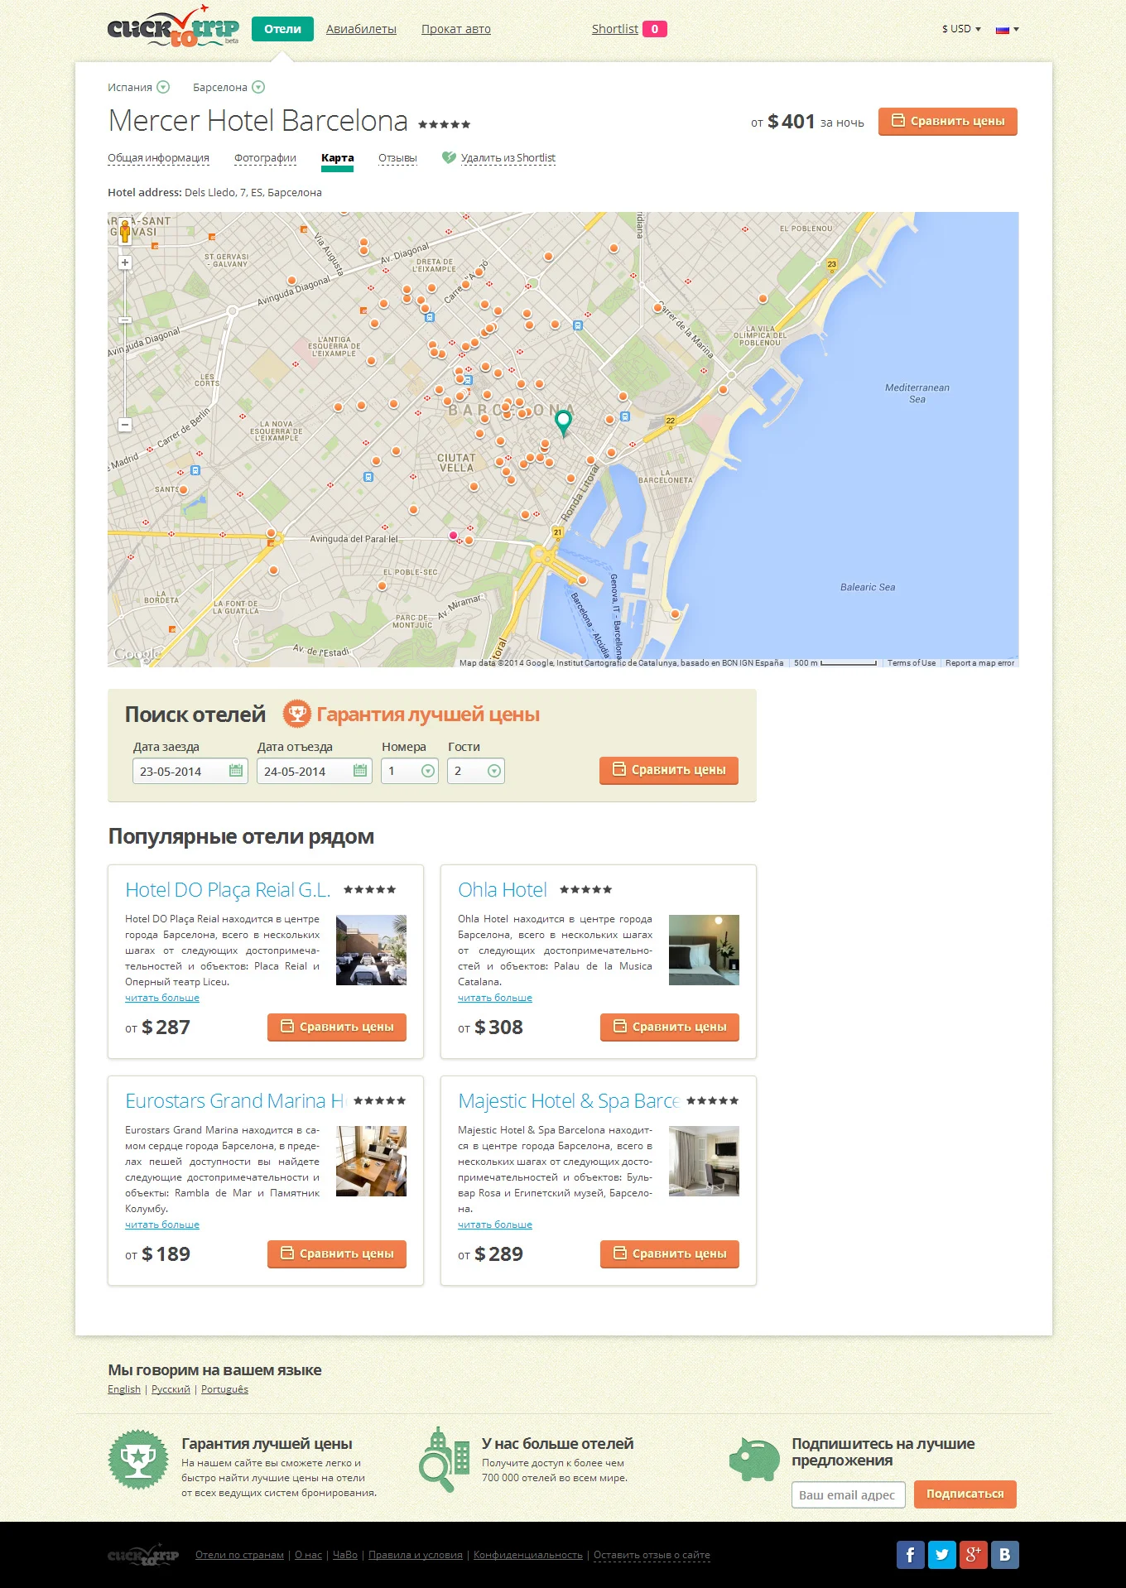The height and width of the screenshot is (1588, 1126).
Task: Click читать больше under Eurostars Grand Marina
Action: 162,1225
